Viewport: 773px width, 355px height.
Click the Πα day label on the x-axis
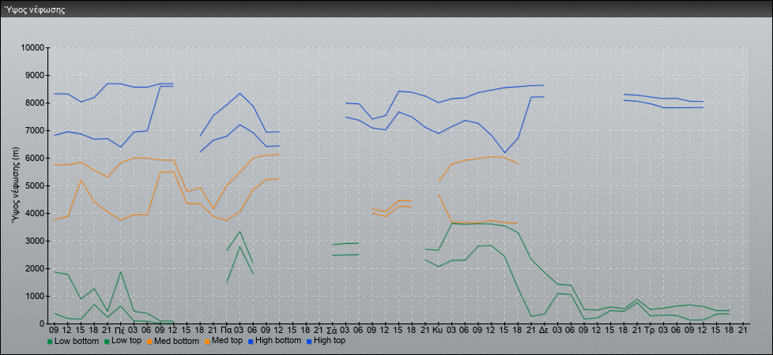coord(226,330)
